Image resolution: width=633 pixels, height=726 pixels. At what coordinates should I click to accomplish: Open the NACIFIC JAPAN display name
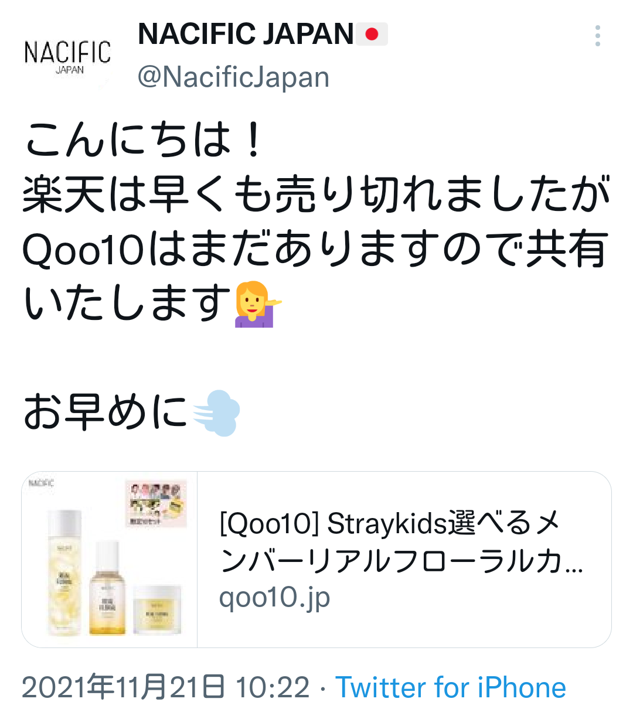(x=246, y=34)
